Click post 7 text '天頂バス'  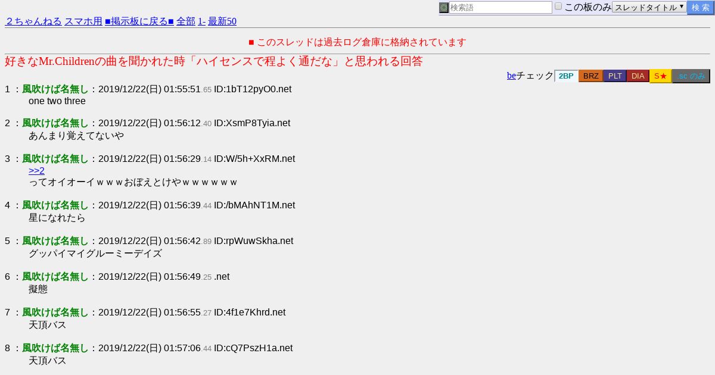pyautogui.click(x=48, y=325)
